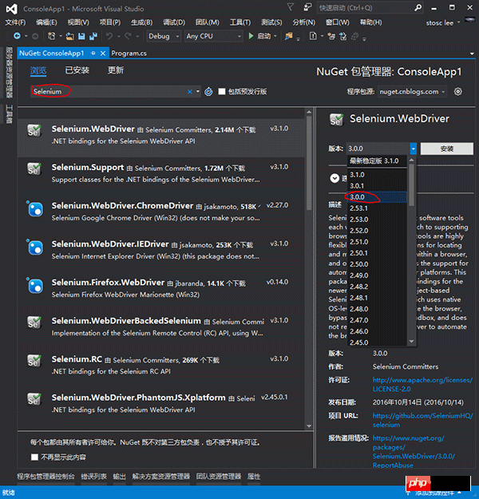Clear the Selenium search box text

(x=190, y=92)
